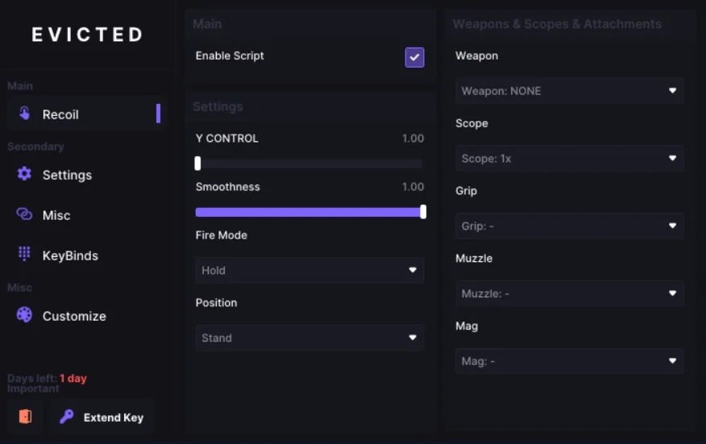The image size is (706, 444).
Task: Click the key icon beside Extend Key
Action: (67, 417)
